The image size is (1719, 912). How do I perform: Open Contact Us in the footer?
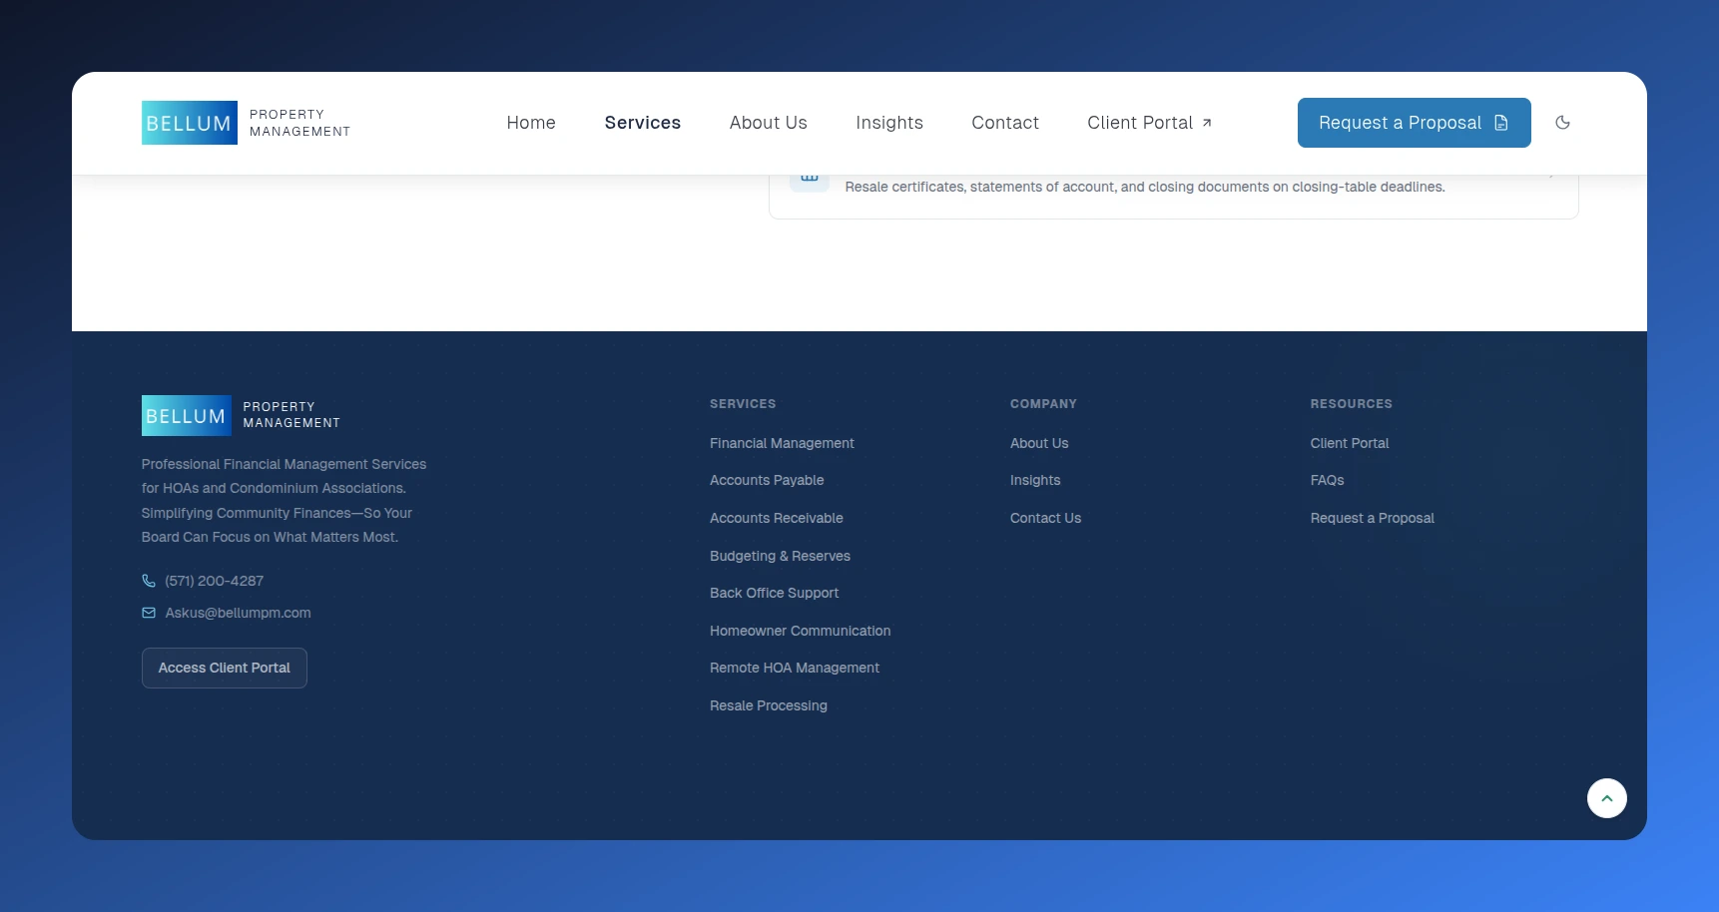pyautogui.click(x=1045, y=518)
